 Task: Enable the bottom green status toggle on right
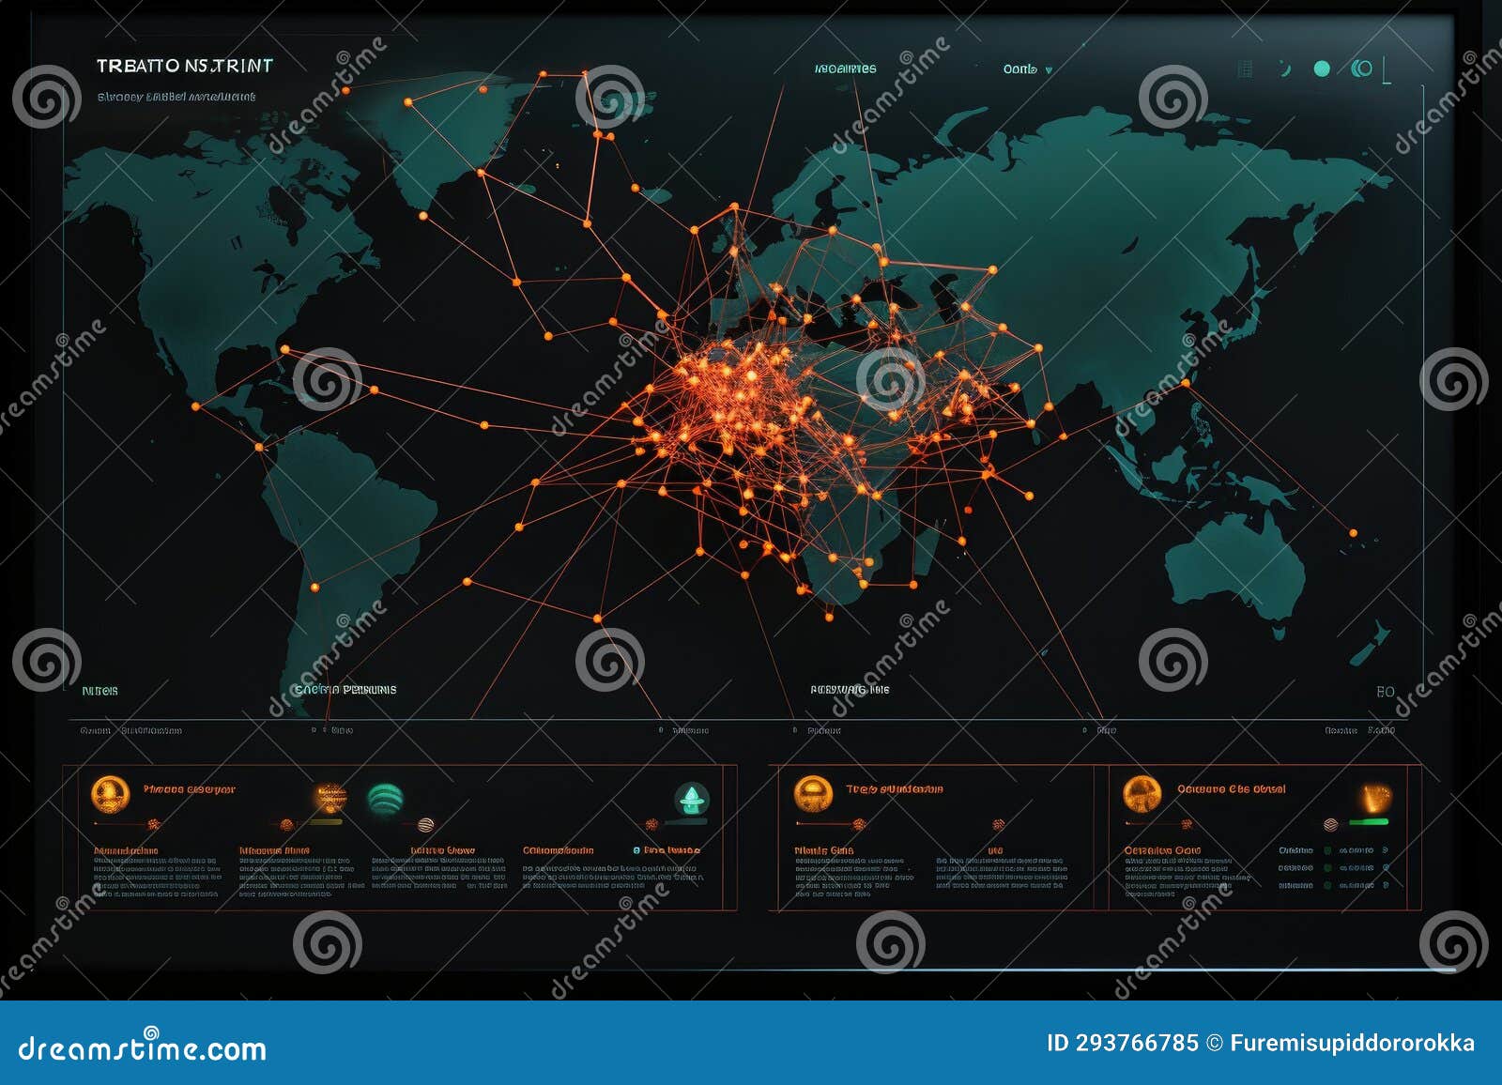[1327, 885]
